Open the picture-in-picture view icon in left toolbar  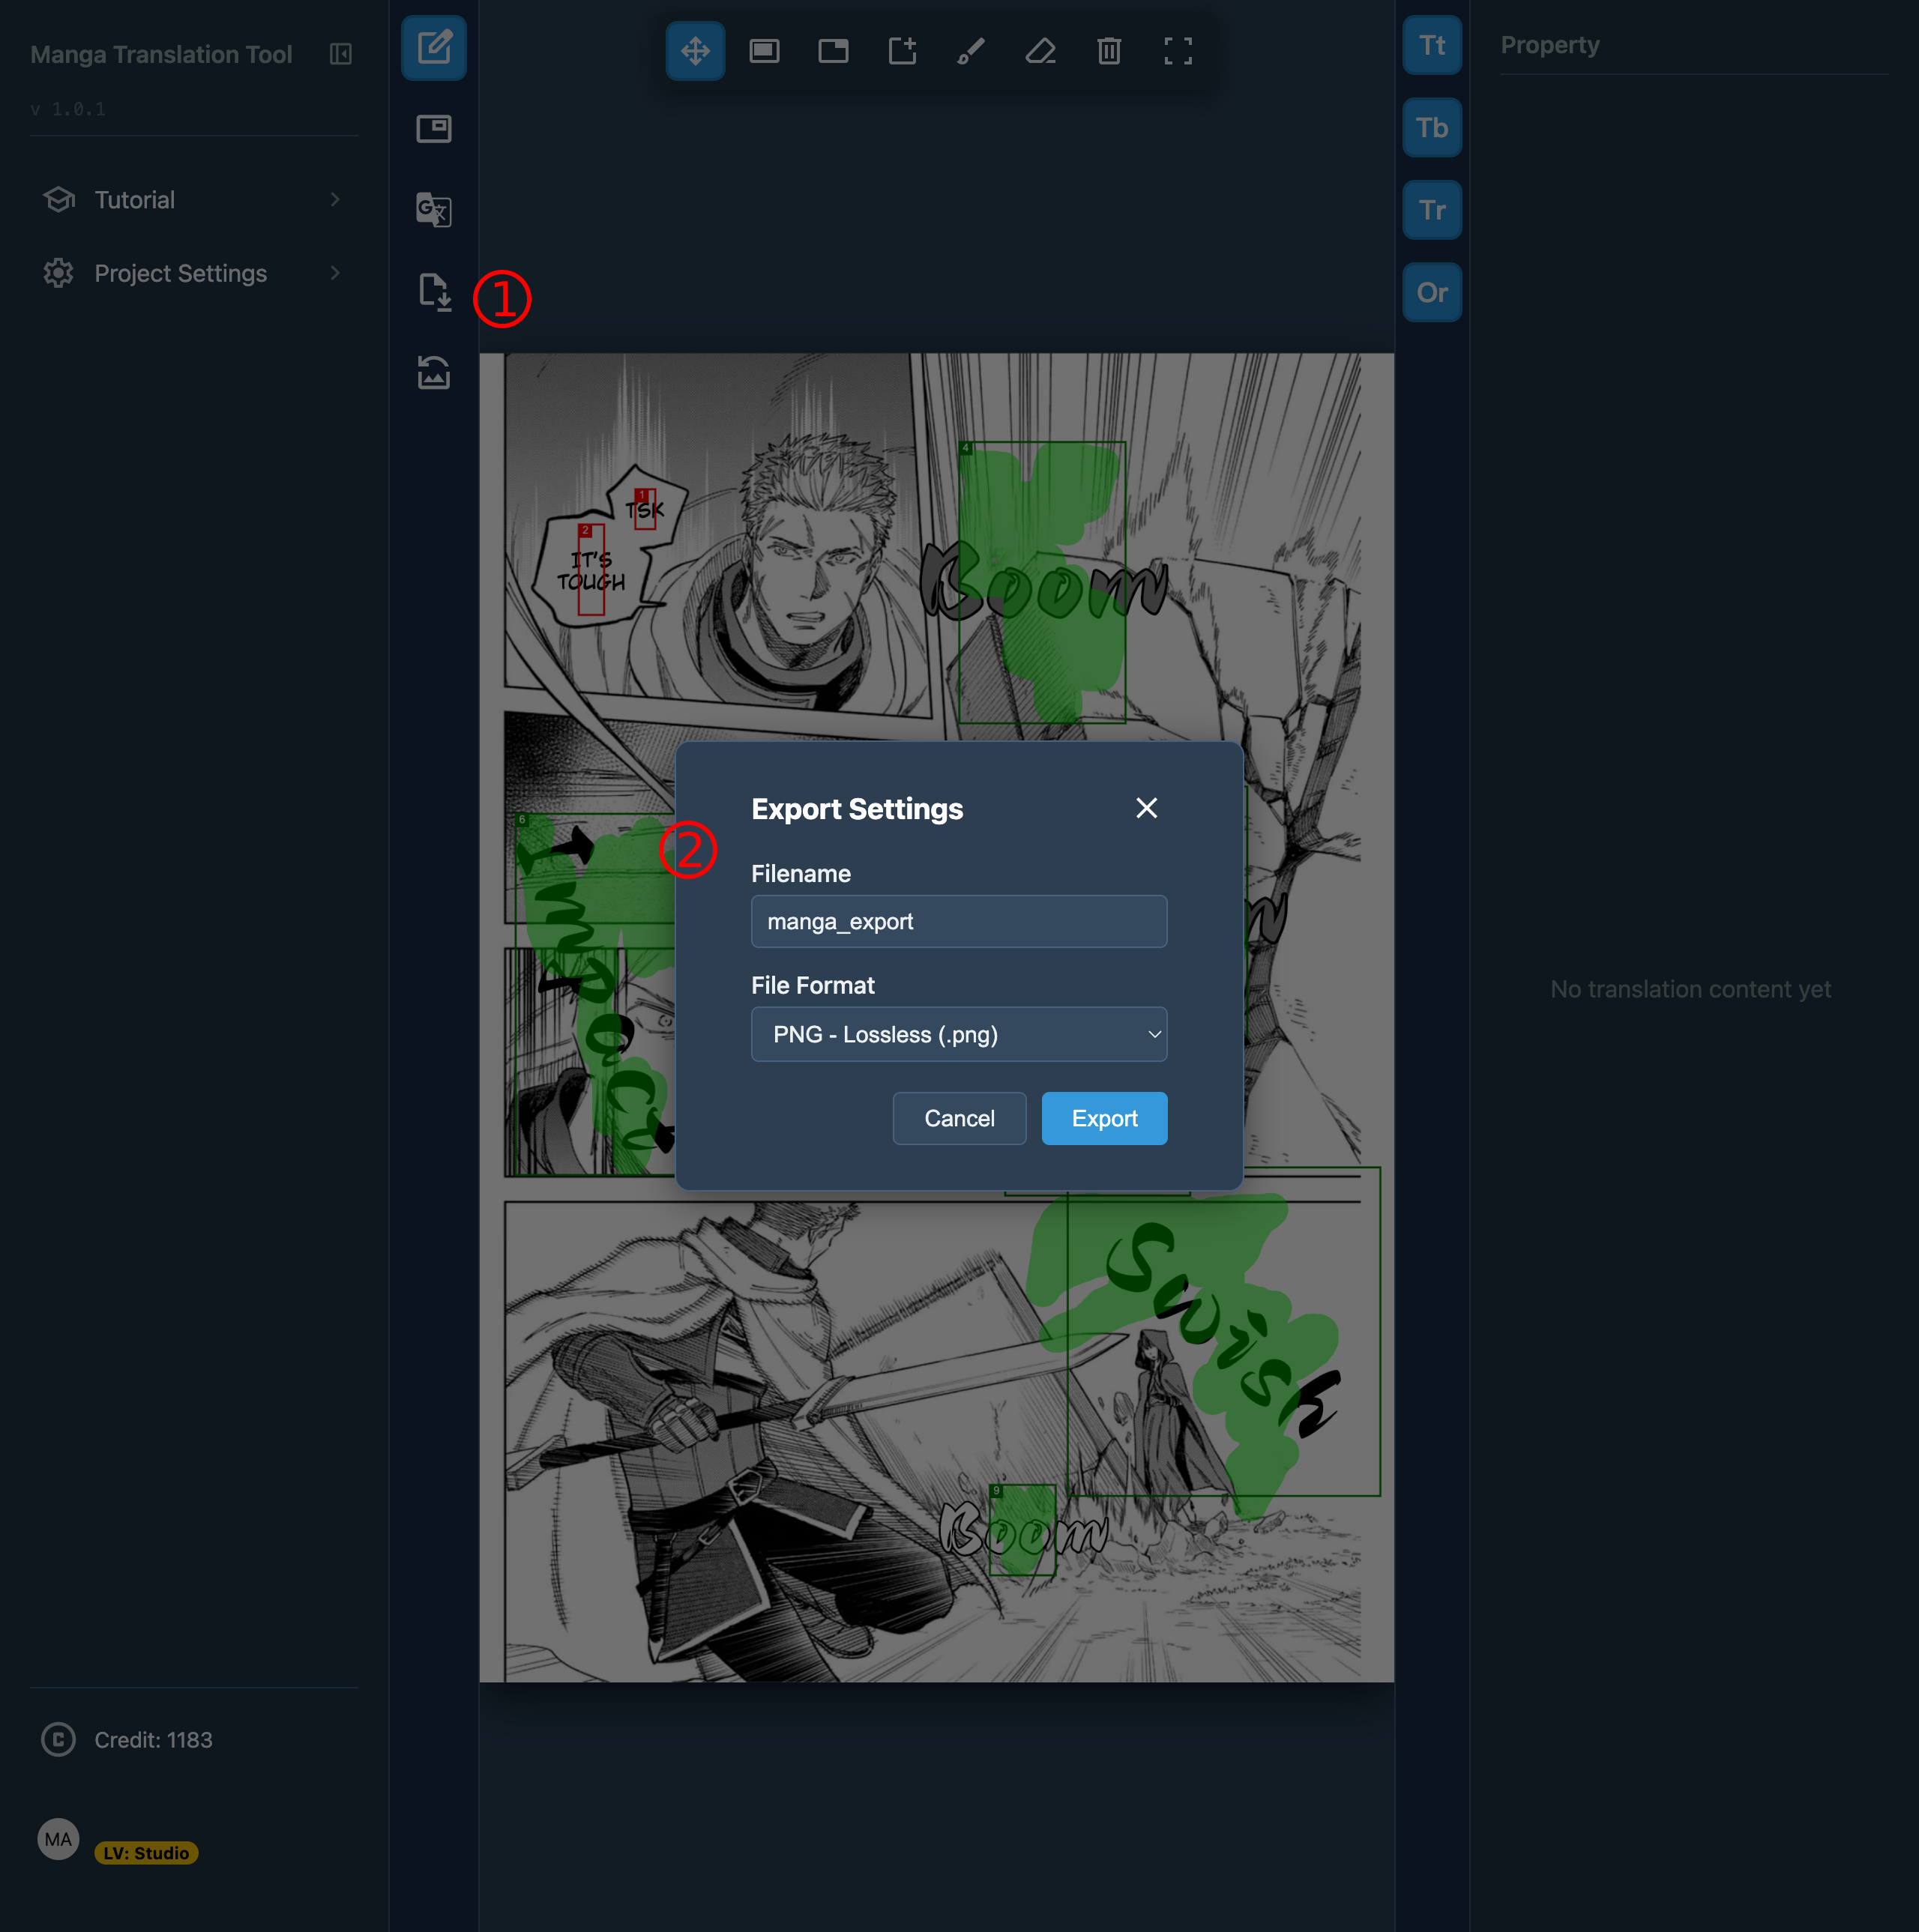click(x=433, y=129)
